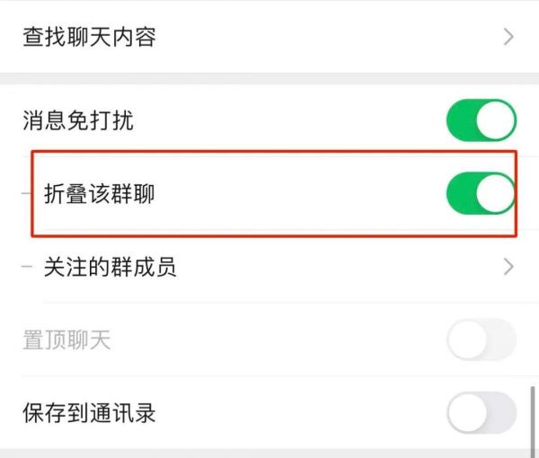Click the dash icon before 关注的群成员
Screen dimensions: 539x458
coord(26,267)
